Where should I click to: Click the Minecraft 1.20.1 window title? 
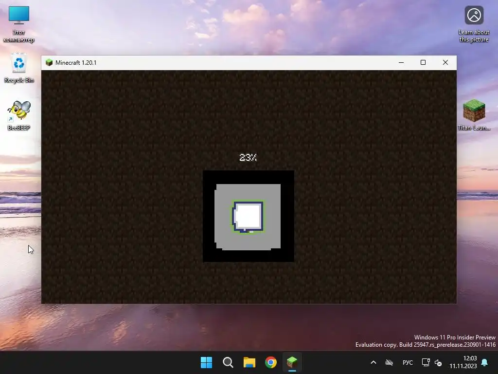click(76, 63)
